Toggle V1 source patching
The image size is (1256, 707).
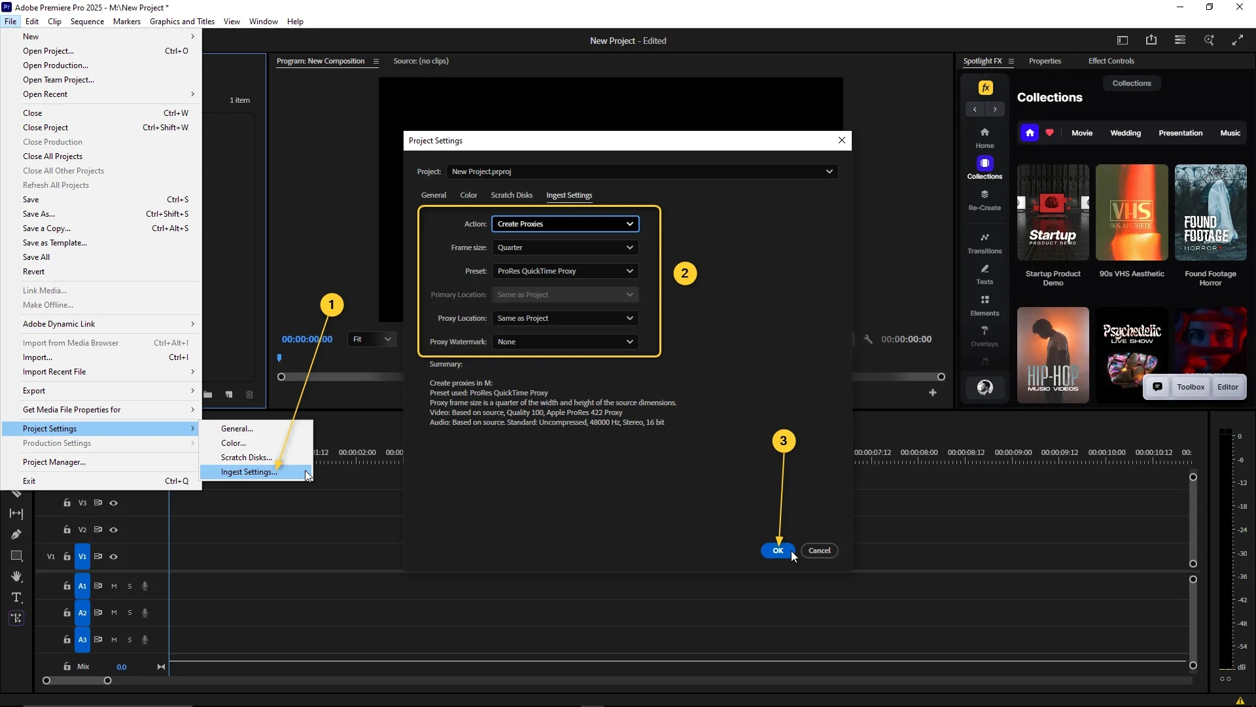pyautogui.click(x=51, y=557)
